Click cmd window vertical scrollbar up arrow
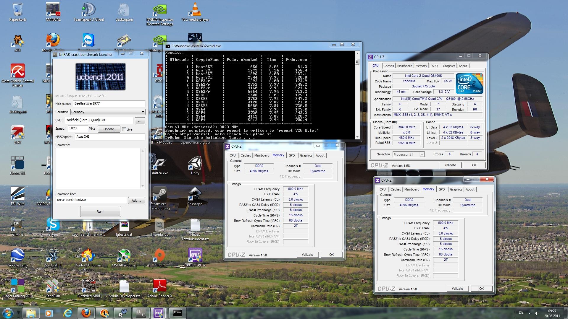568x319 pixels. point(357,53)
